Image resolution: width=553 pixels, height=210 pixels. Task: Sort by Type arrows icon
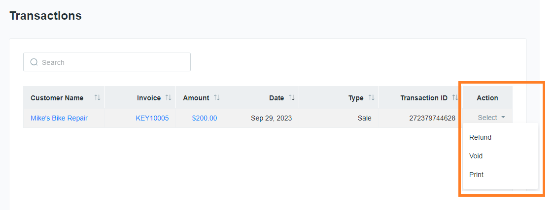pos(371,98)
